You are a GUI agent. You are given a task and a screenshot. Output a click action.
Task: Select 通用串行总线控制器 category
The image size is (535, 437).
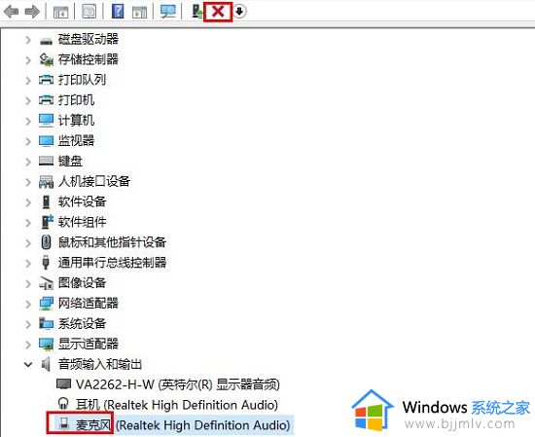click(x=112, y=262)
